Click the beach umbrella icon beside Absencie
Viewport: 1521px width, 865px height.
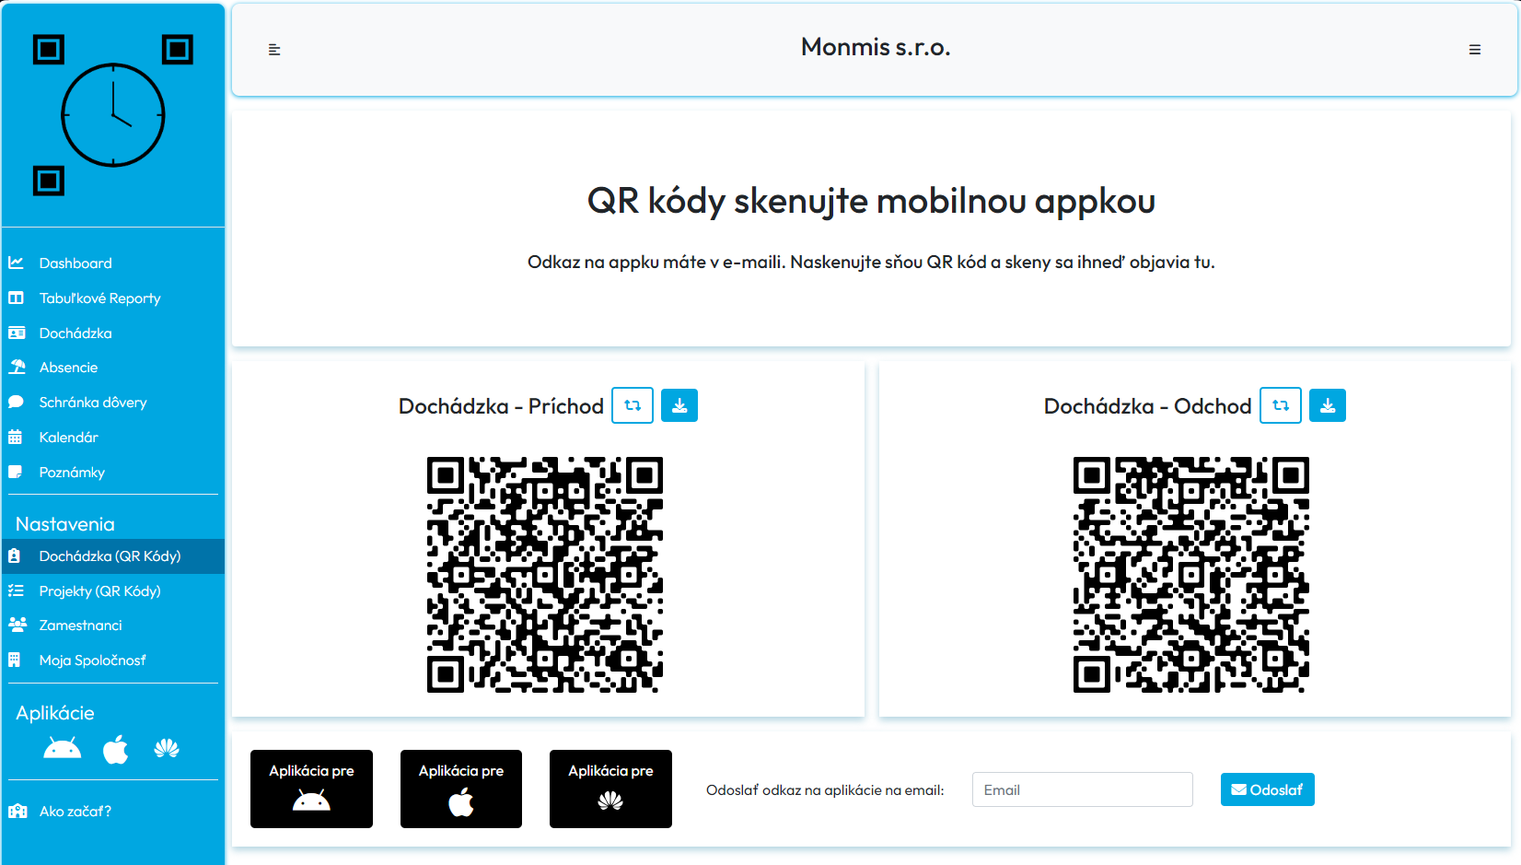tap(17, 367)
